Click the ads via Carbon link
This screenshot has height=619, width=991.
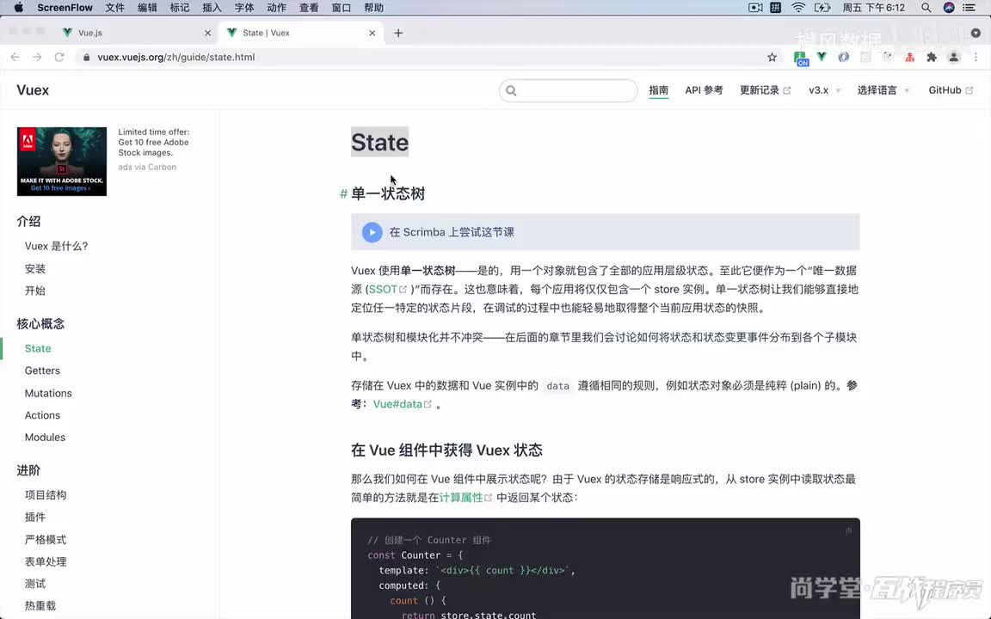pyautogui.click(x=147, y=167)
